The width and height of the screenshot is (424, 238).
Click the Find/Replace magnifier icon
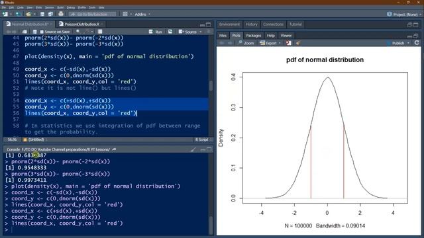click(78, 32)
